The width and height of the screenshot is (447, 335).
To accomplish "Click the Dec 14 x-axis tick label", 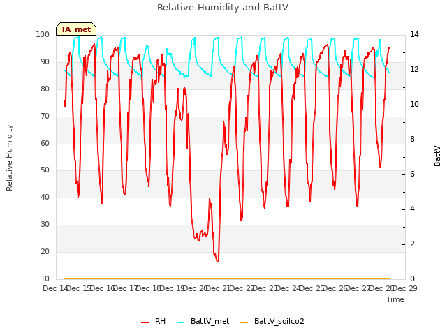I will (55, 288).
